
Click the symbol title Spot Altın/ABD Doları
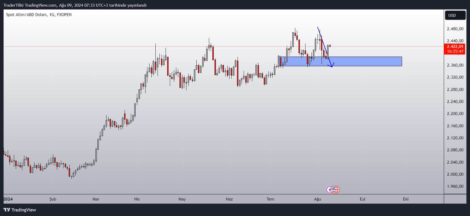(26, 15)
